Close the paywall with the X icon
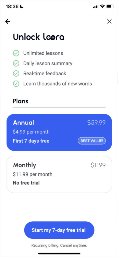 (x=109, y=21)
